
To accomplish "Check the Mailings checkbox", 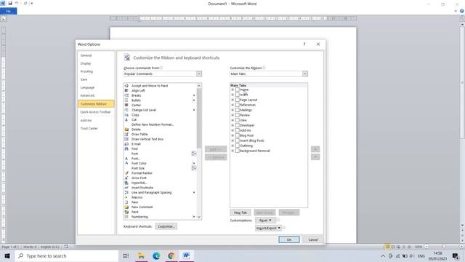I will [x=238, y=110].
